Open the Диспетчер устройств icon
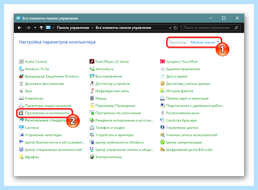This screenshot has width=258, height=190. 92,84
